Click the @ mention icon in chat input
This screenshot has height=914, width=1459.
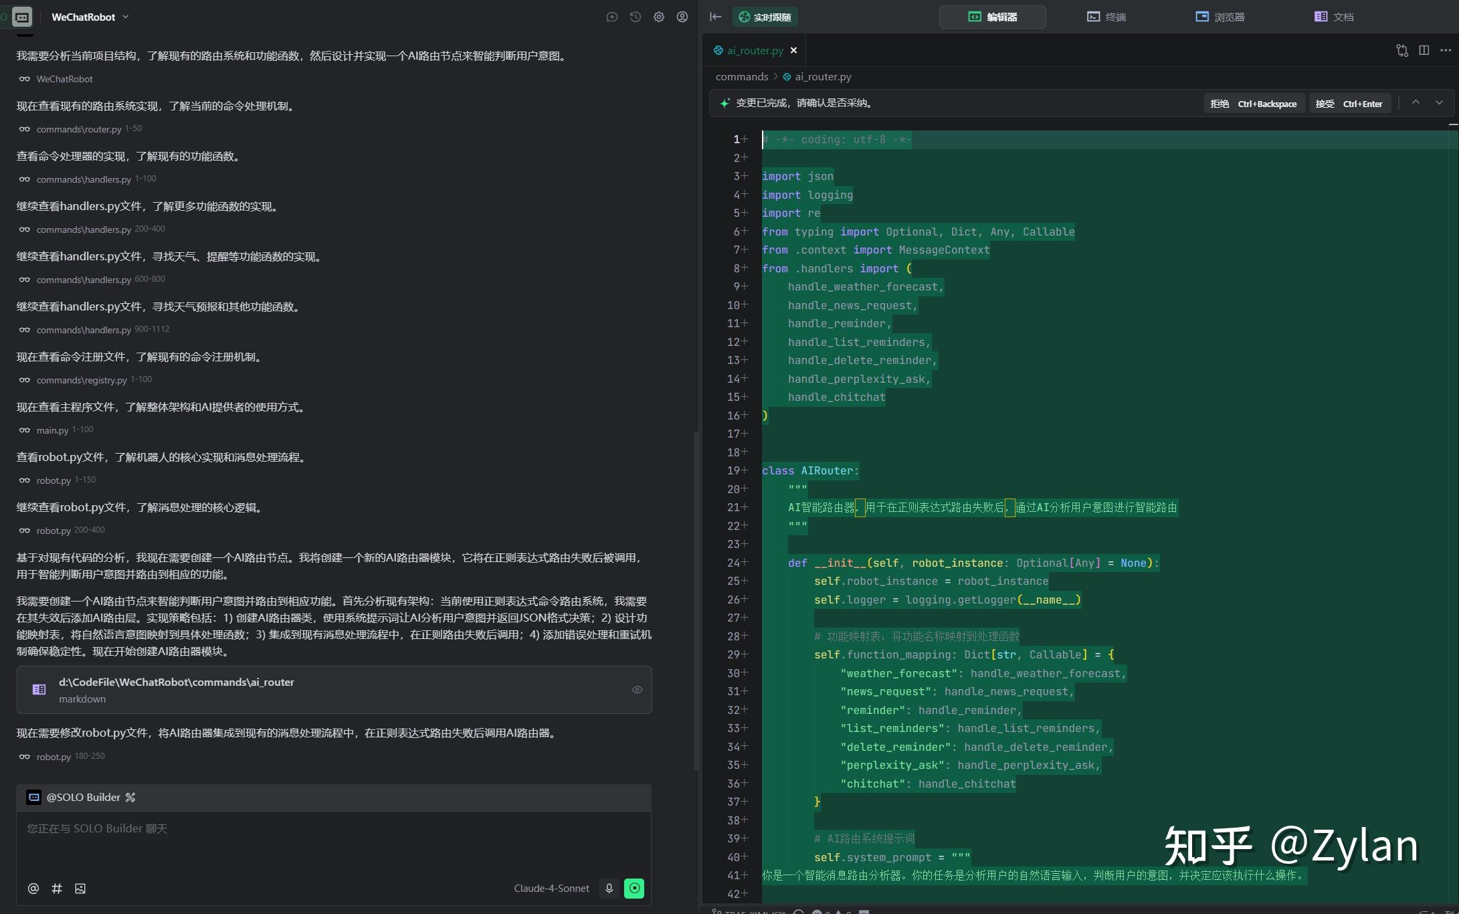coord(33,889)
